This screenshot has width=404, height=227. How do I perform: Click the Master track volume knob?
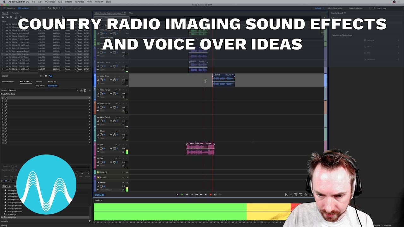click(101, 186)
